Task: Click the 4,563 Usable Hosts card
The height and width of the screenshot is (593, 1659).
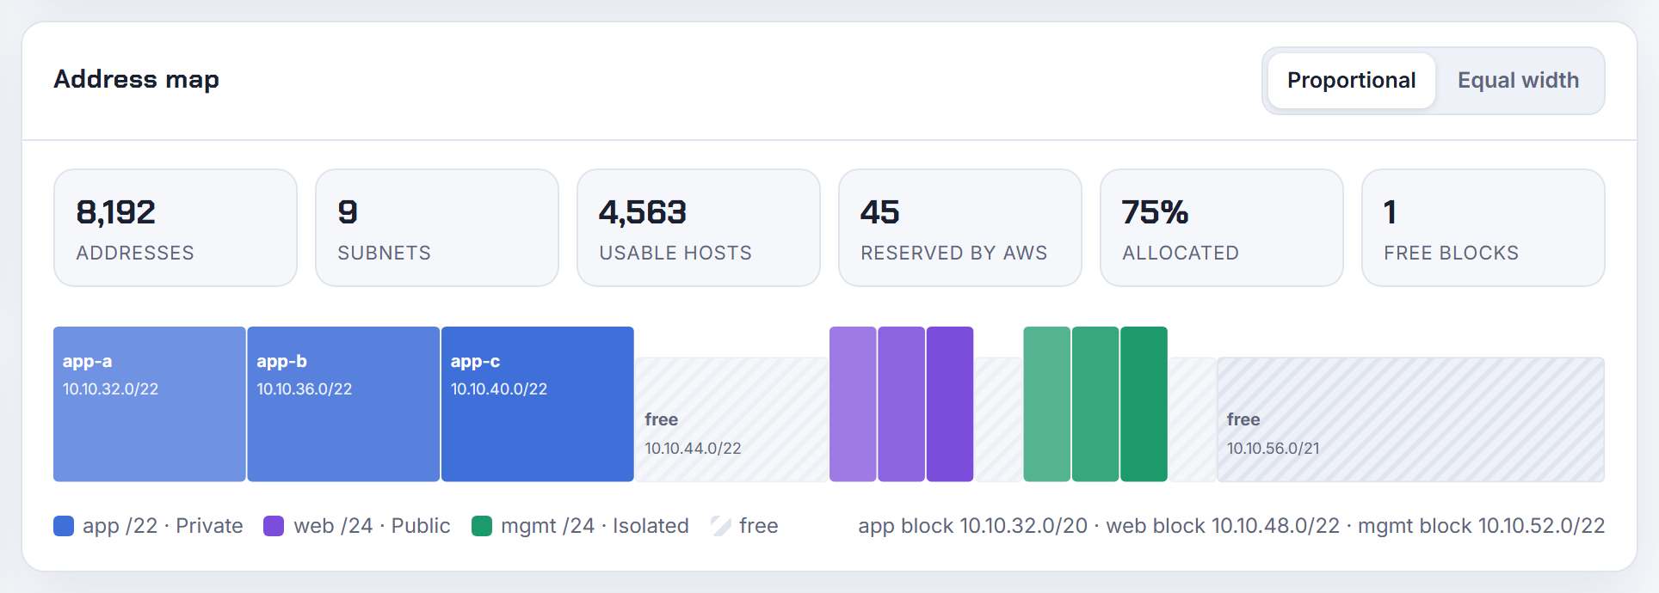Action: point(699,228)
